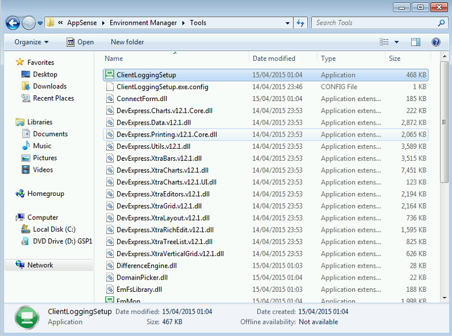Click the help question mark icon

click(436, 42)
